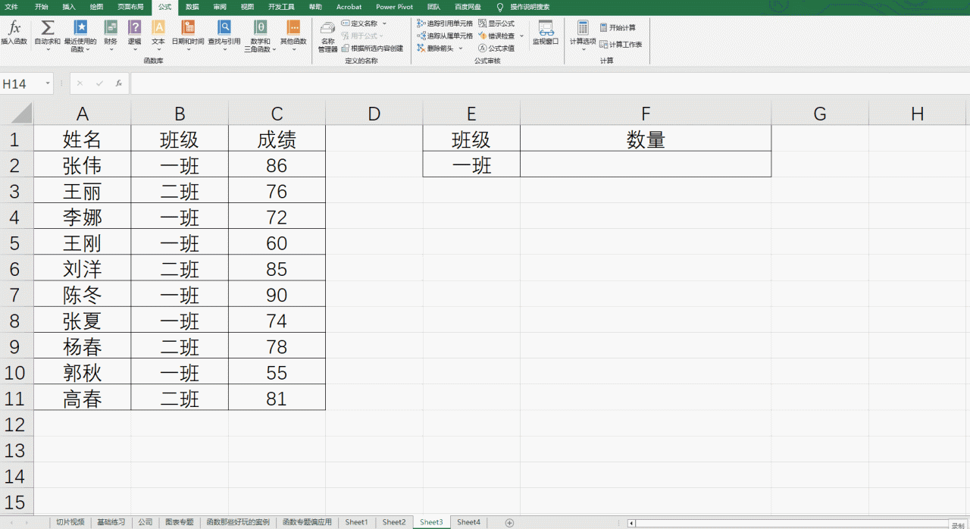Click the Name Box showing H14
This screenshot has height=529, width=970.
pos(21,83)
